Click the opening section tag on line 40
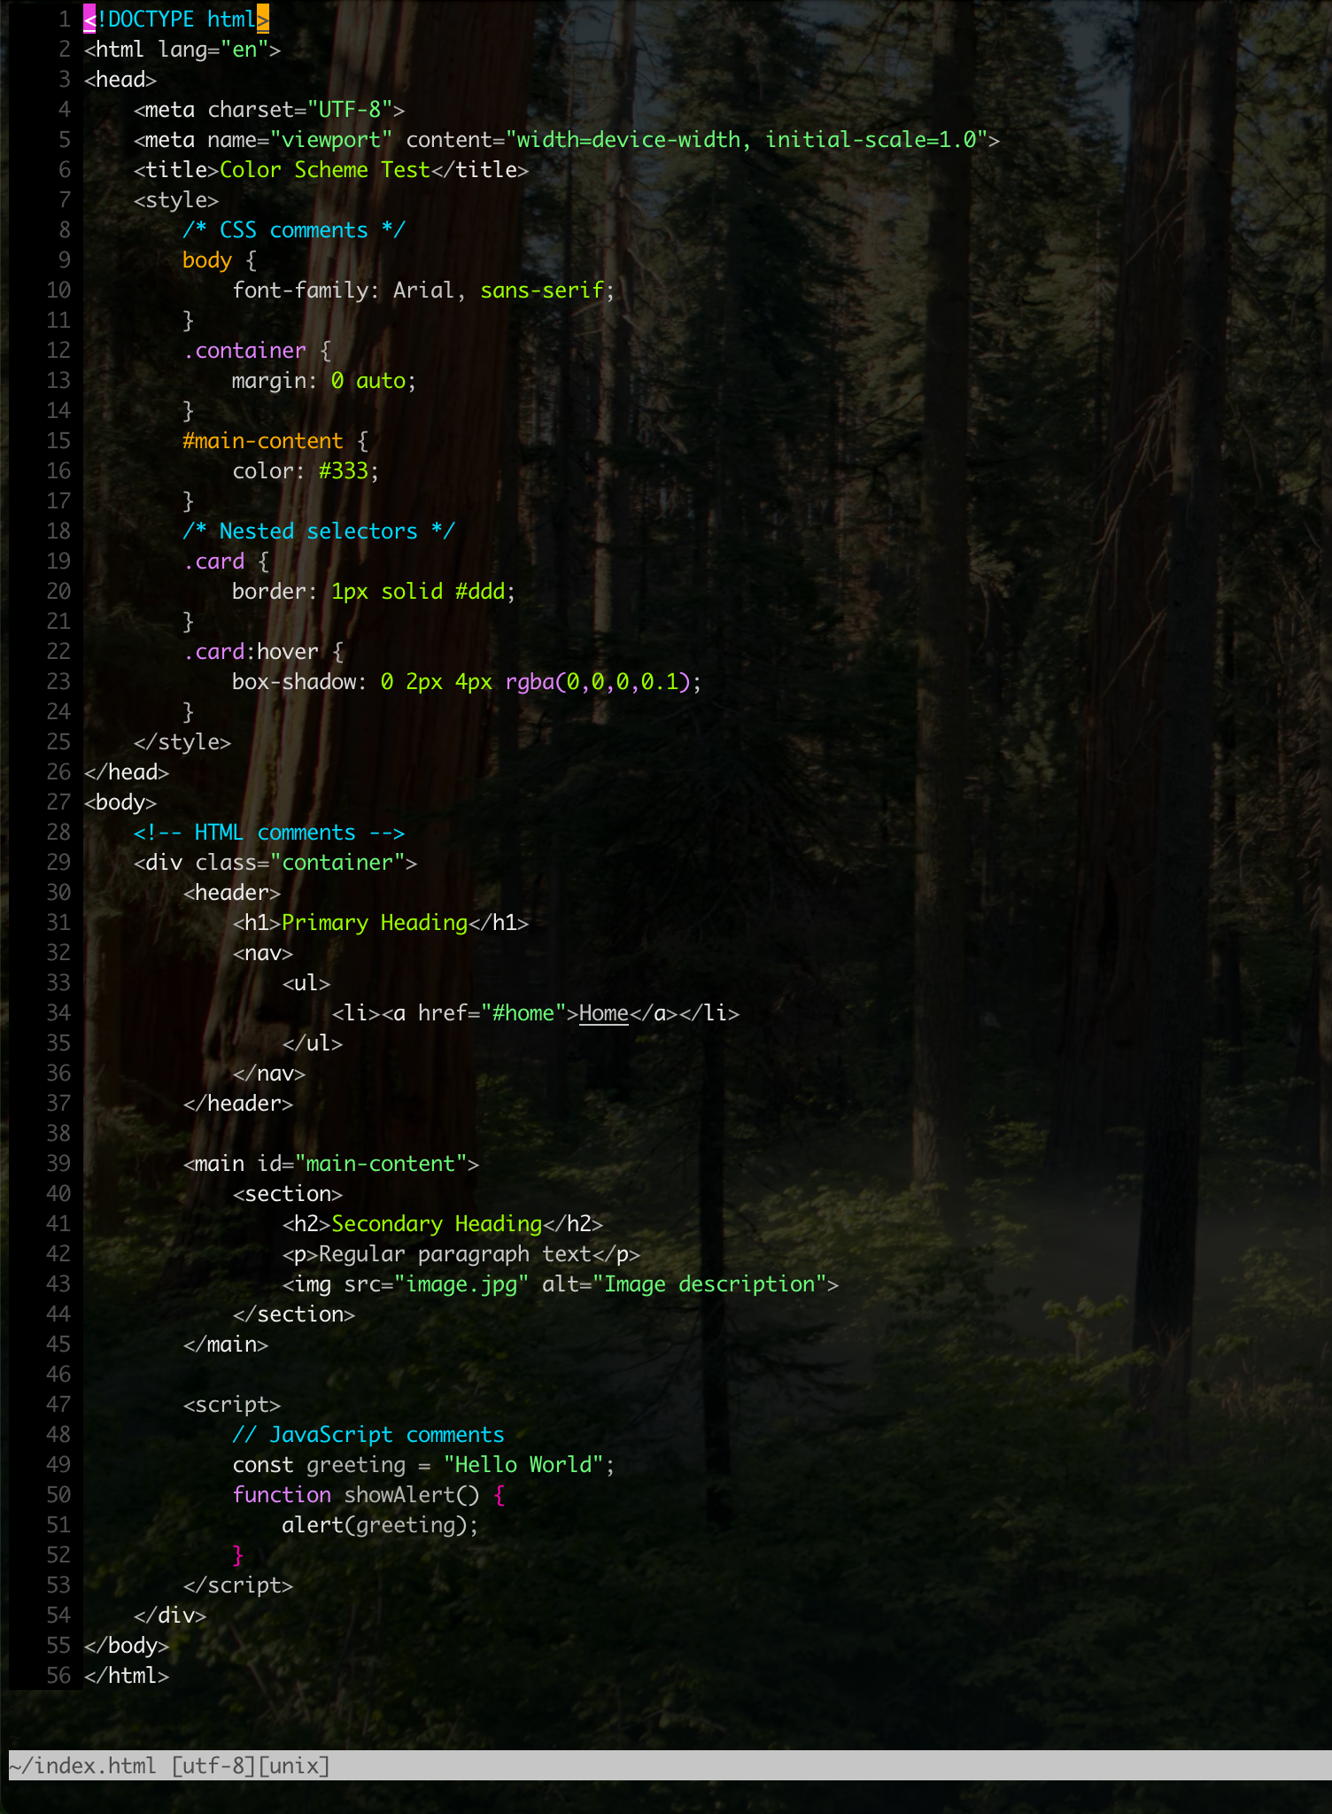1332x1814 pixels. [288, 1193]
